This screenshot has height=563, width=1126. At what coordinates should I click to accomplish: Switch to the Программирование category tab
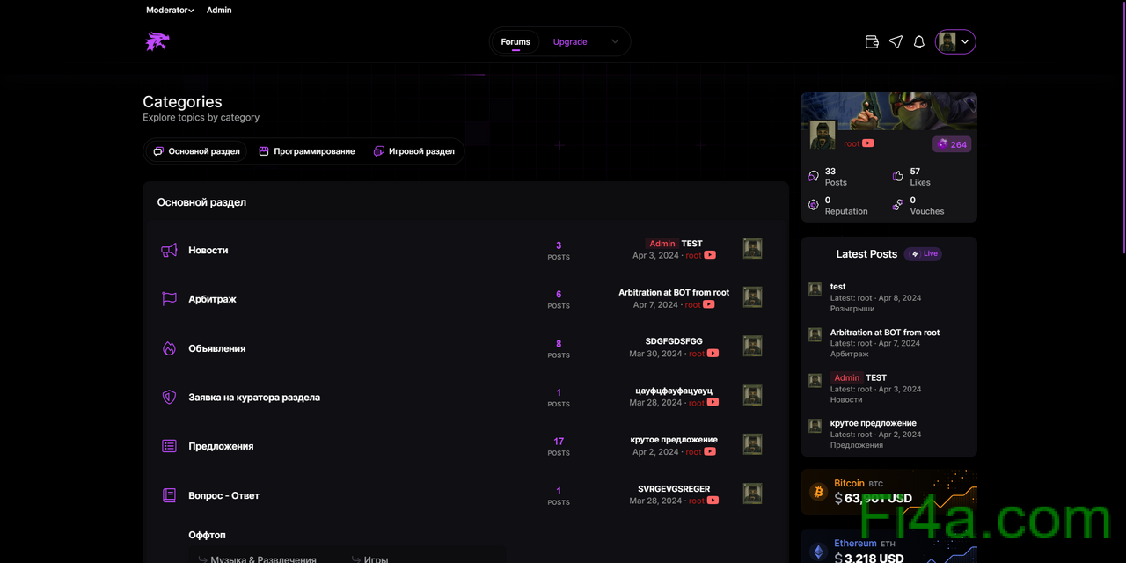[x=306, y=151]
